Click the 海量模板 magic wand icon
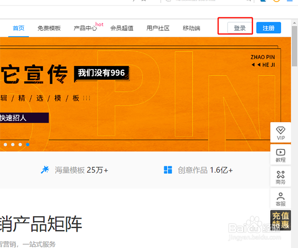 click(x=45, y=170)
